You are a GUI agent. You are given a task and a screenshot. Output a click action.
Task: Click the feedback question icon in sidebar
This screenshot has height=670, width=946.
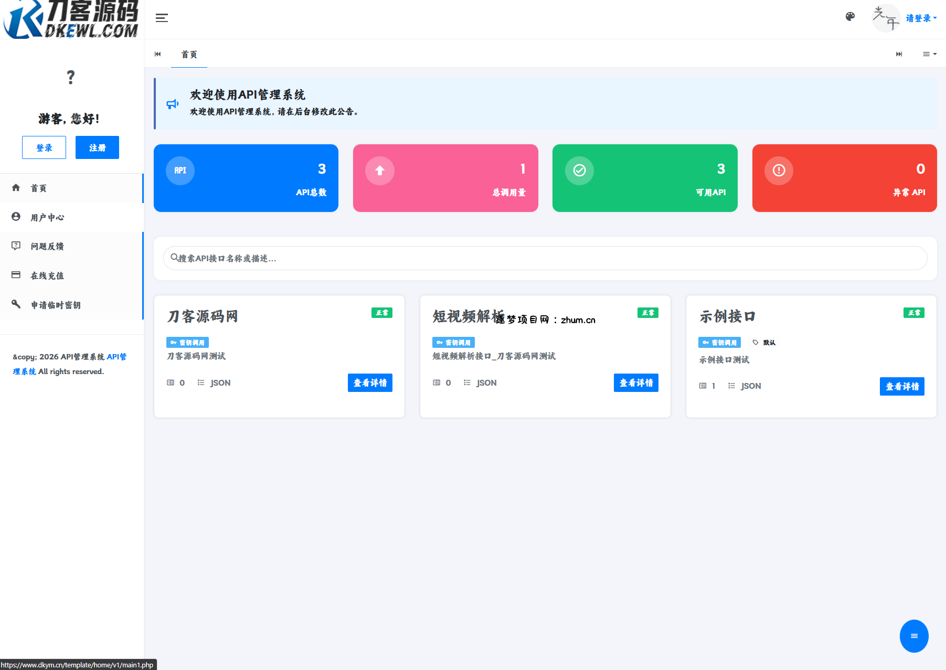16,246
